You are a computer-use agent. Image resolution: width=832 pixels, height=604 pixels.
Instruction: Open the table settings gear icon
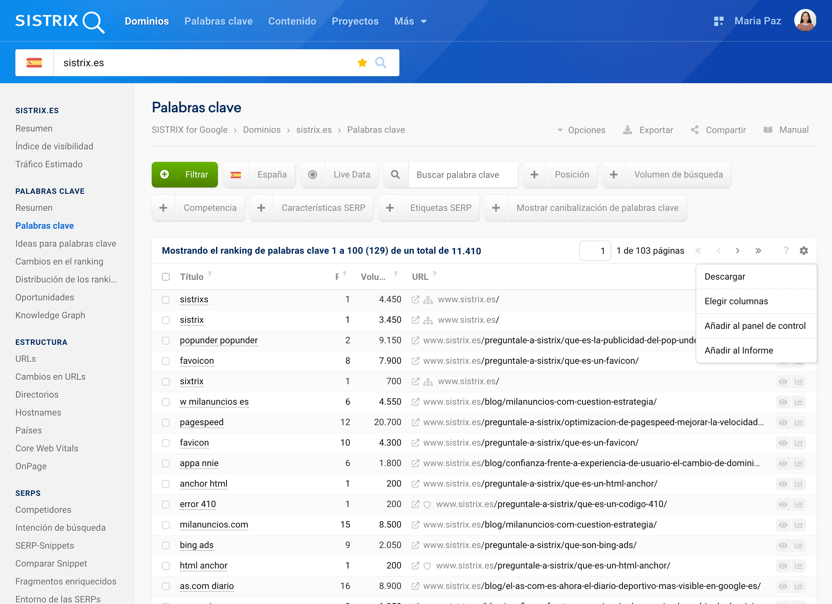pyautogui.click(x=804, y=250)
